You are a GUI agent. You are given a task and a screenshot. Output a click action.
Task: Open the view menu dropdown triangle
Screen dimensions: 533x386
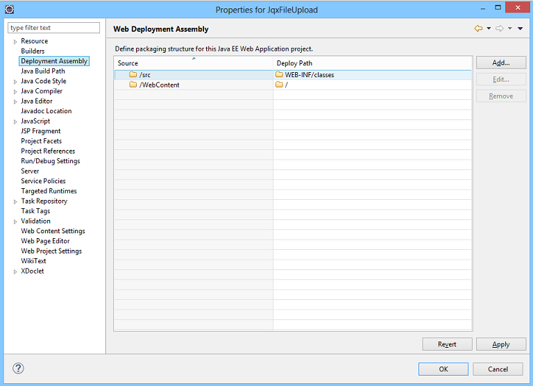520,28
